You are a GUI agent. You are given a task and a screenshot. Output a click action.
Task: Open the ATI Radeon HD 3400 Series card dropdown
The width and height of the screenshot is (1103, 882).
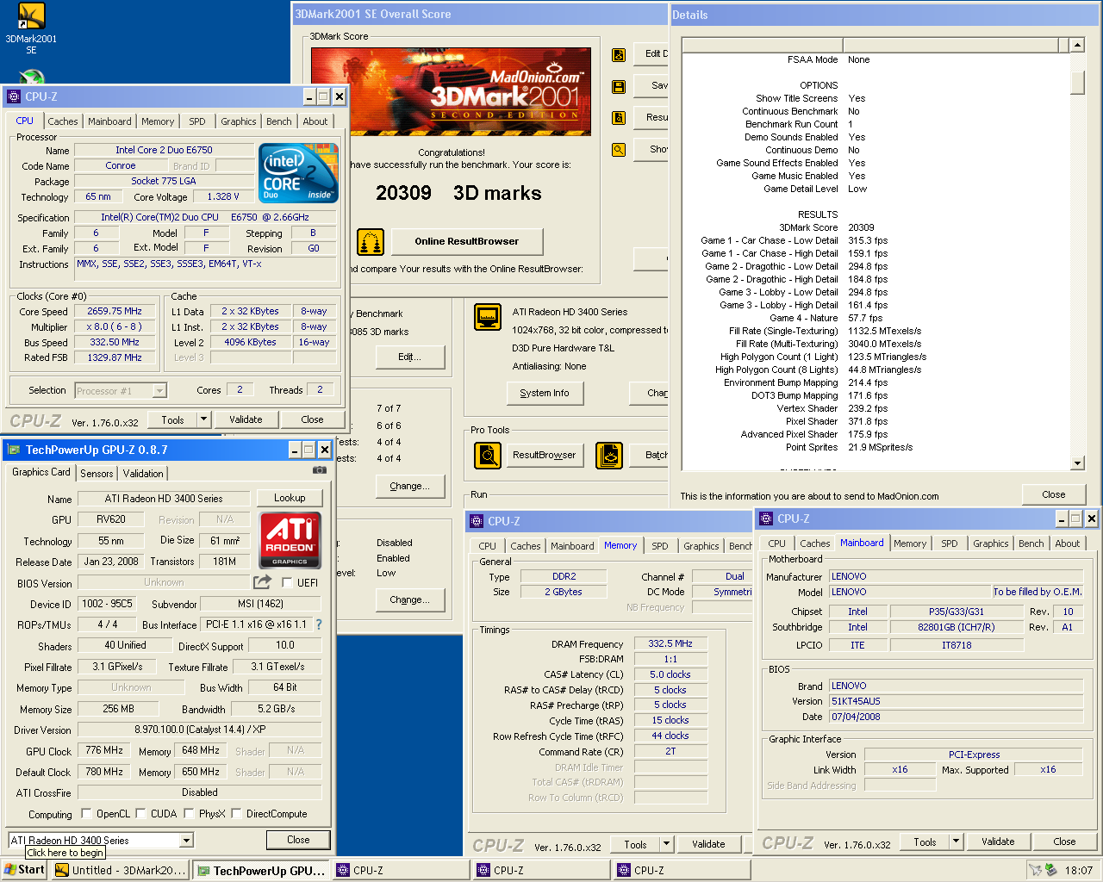pos(186,840)
